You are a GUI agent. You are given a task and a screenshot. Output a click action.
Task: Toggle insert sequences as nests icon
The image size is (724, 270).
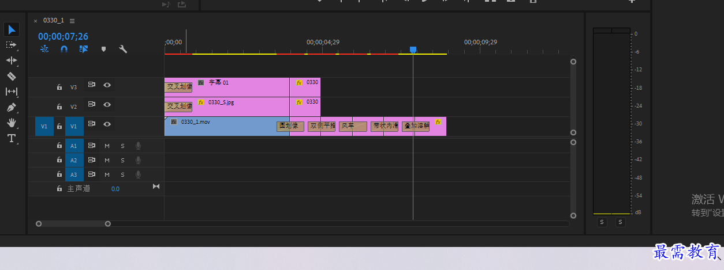(44, 50)
